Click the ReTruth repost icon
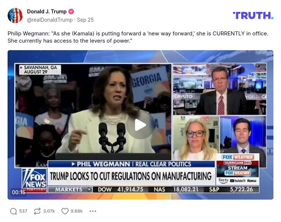This screenshot has width=281, height=222. [x=37, y=211]
